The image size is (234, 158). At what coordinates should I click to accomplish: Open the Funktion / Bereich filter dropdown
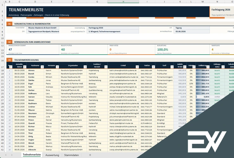coord(106,67)
